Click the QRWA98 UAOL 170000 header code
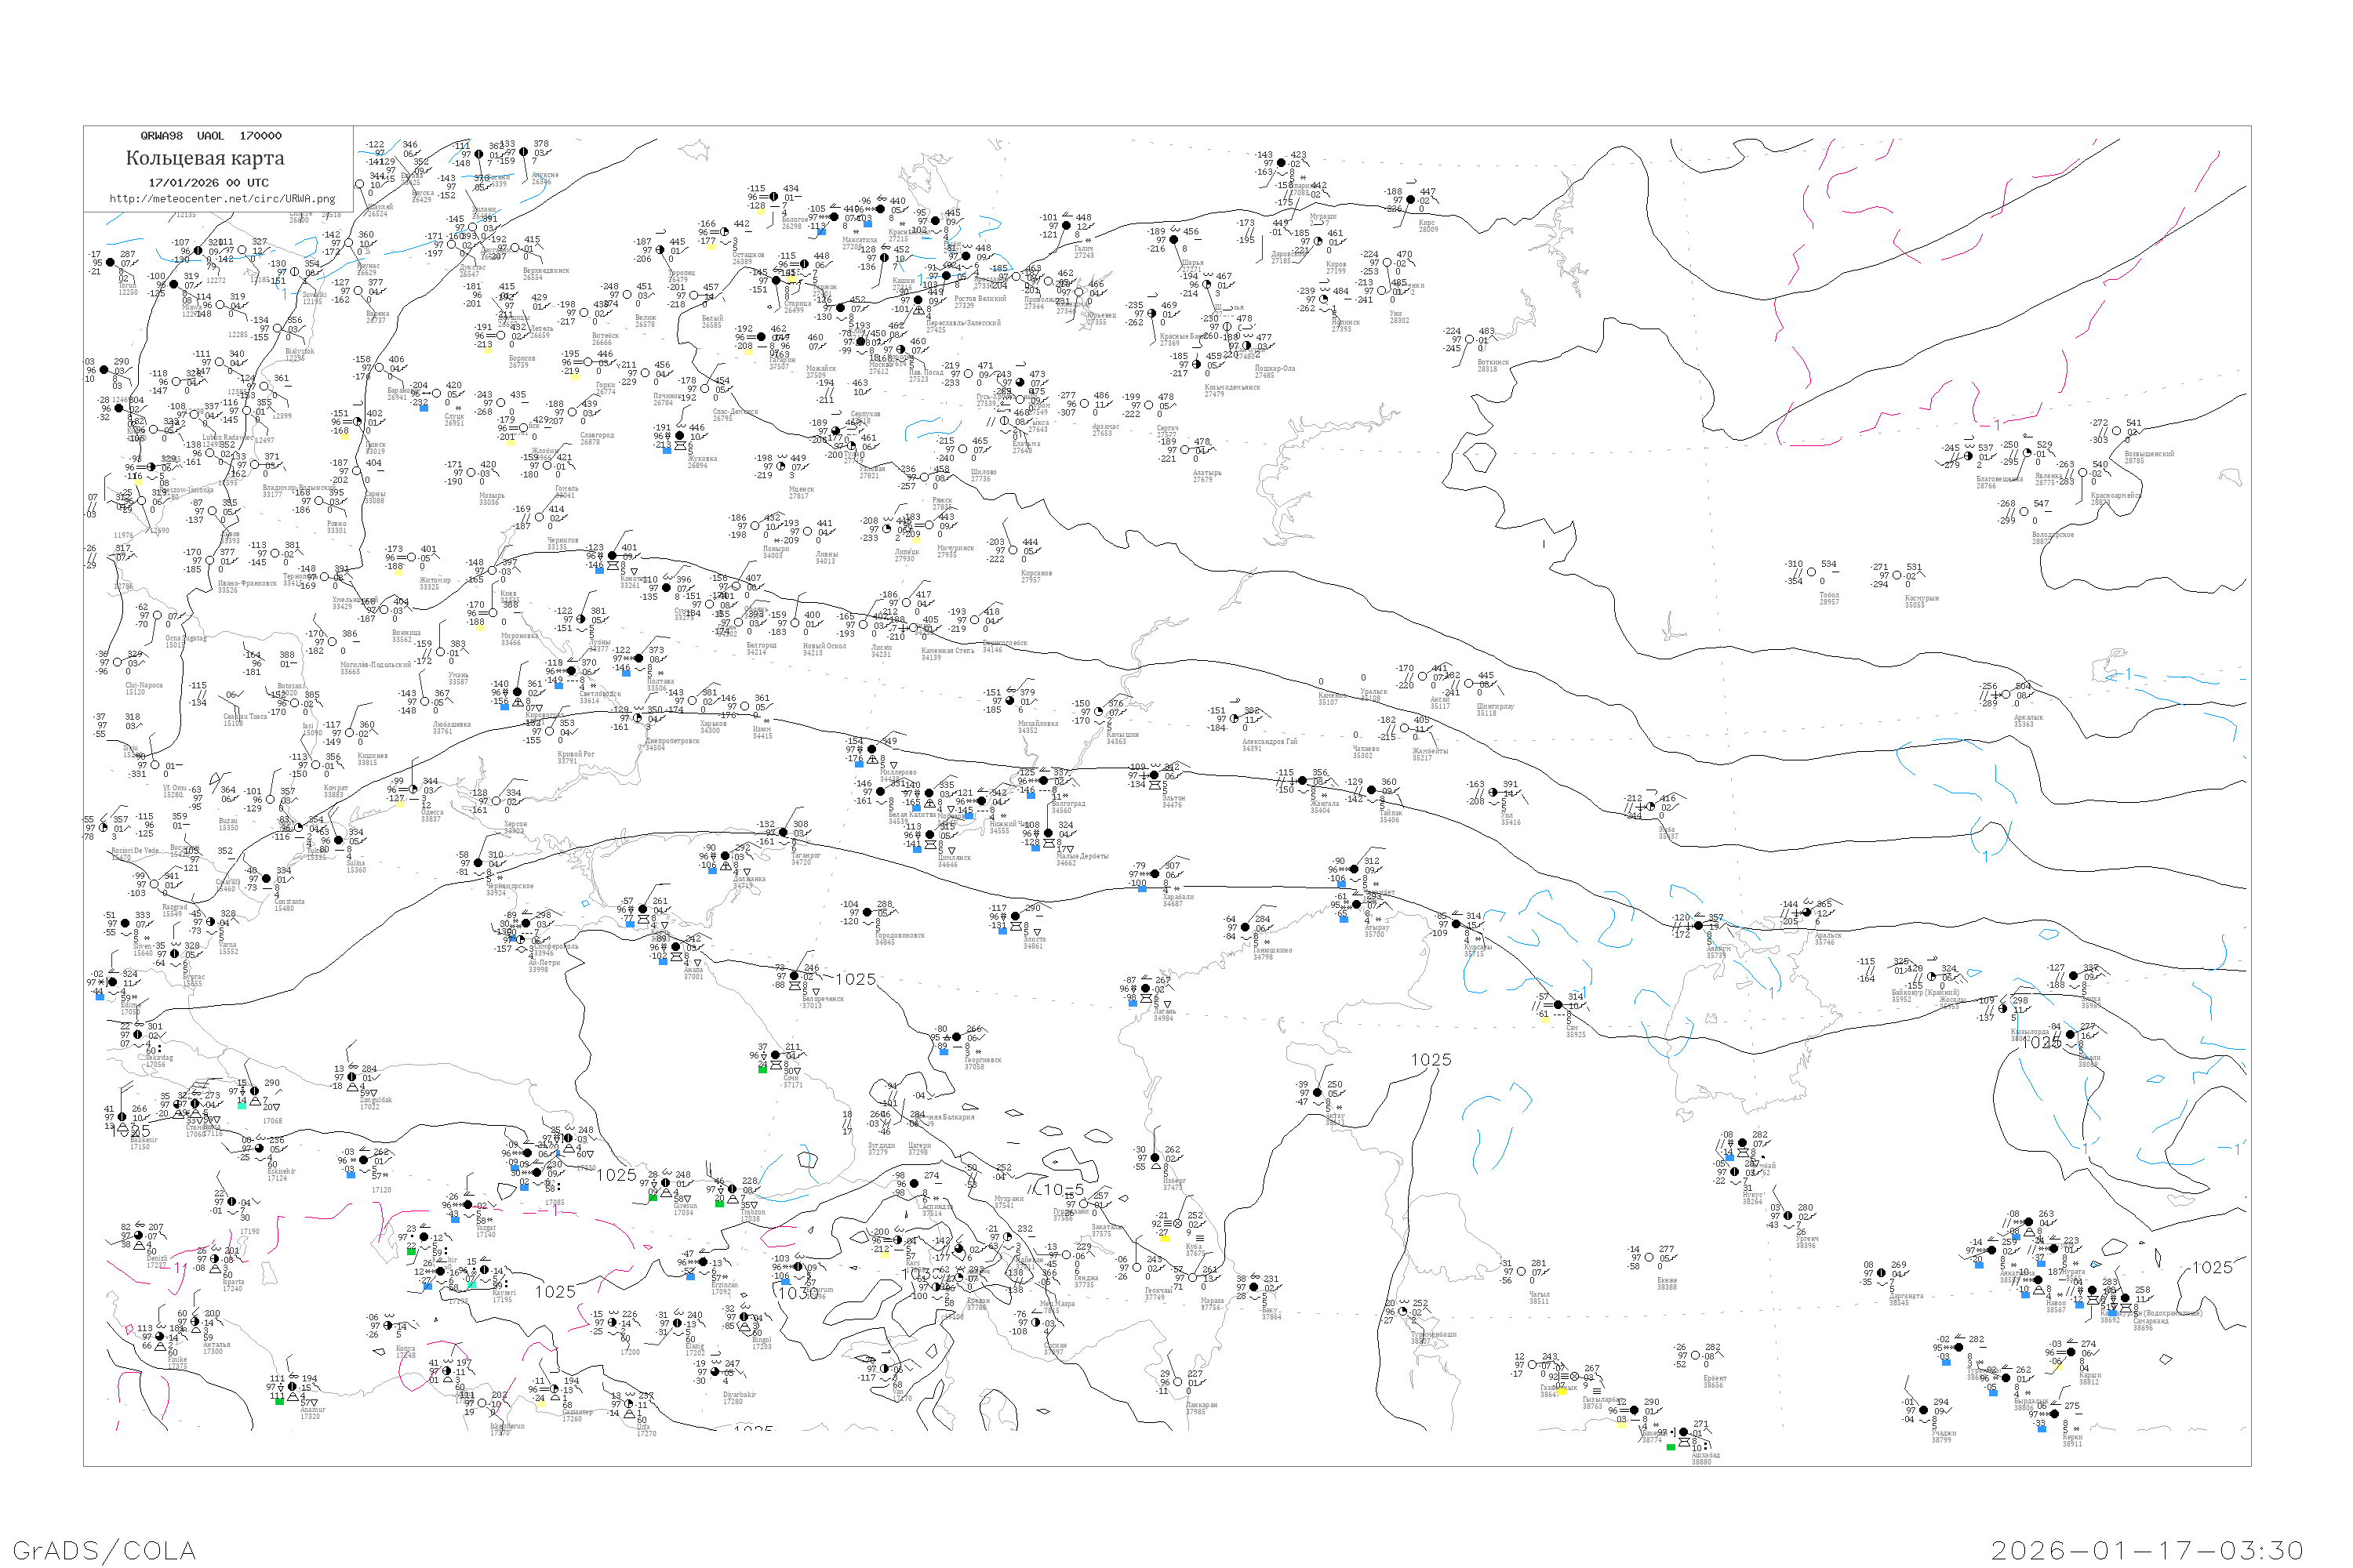This screenshot has height=1568, width=2353. click(x=210, y=136)
